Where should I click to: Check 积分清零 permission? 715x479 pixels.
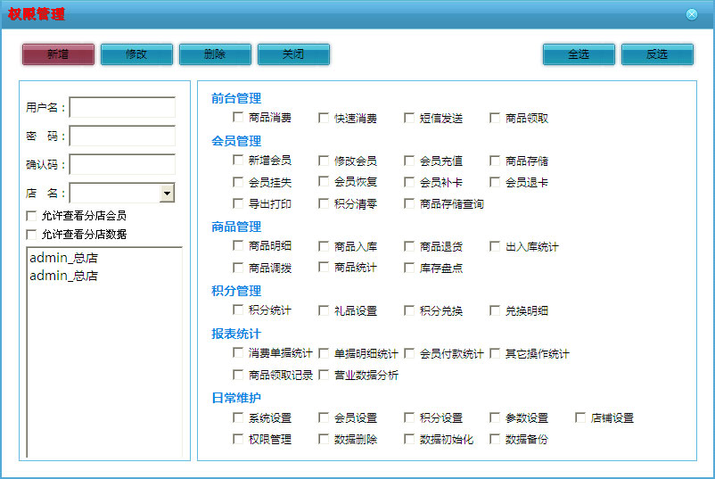pyautogui.click(x=324, y=203)
